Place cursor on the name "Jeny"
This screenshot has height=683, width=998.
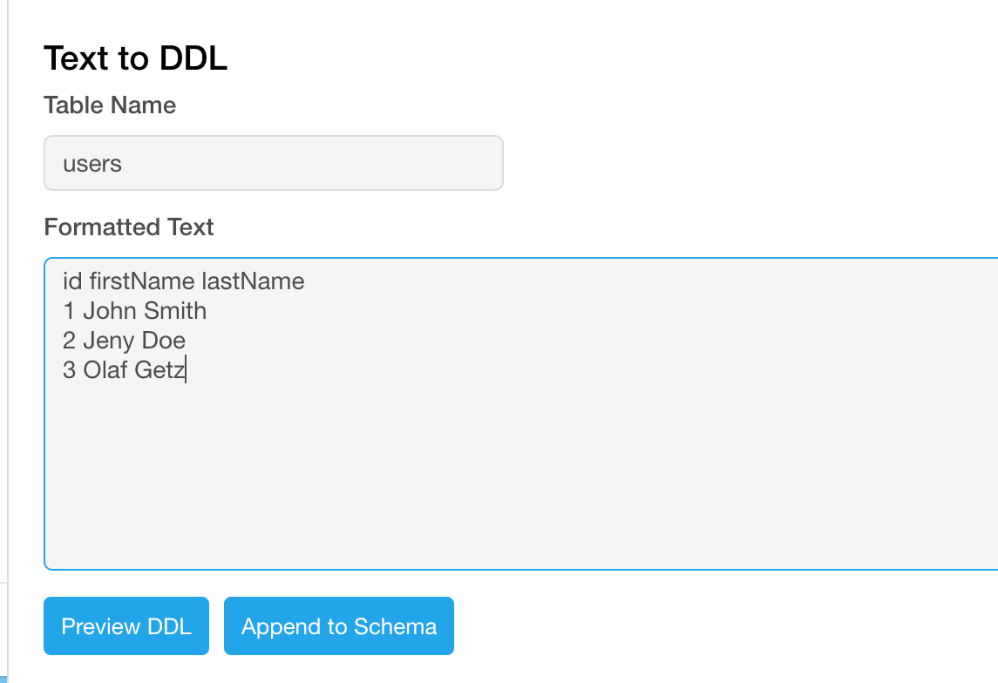[109, 341]
